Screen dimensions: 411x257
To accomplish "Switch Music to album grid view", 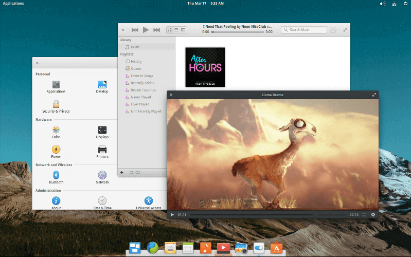I will click(x=170, y=30).
